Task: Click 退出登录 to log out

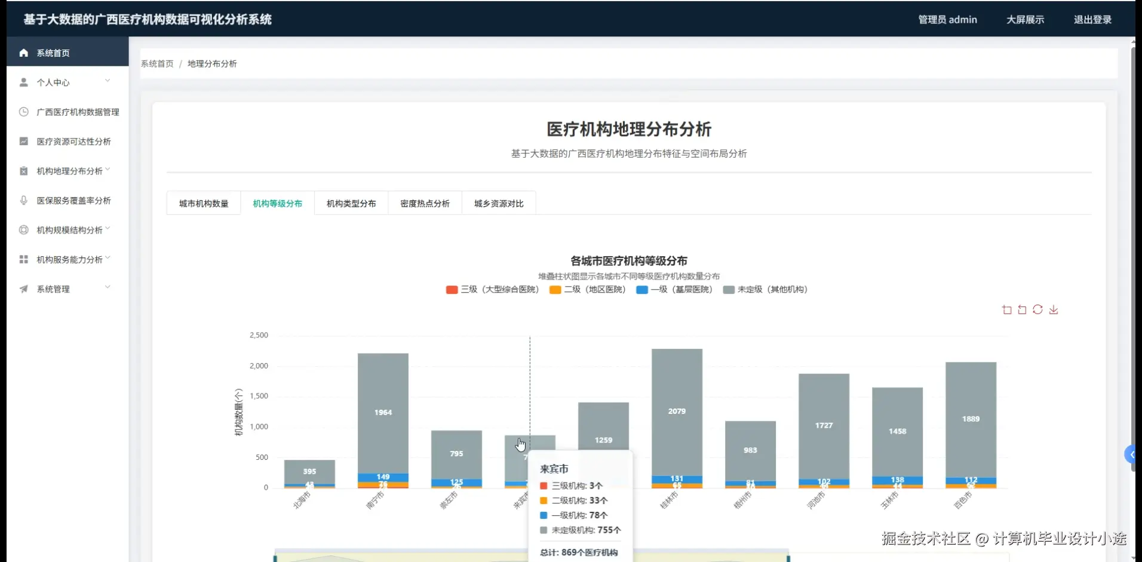Action: pyautogui.click(x=1092, y=20)
